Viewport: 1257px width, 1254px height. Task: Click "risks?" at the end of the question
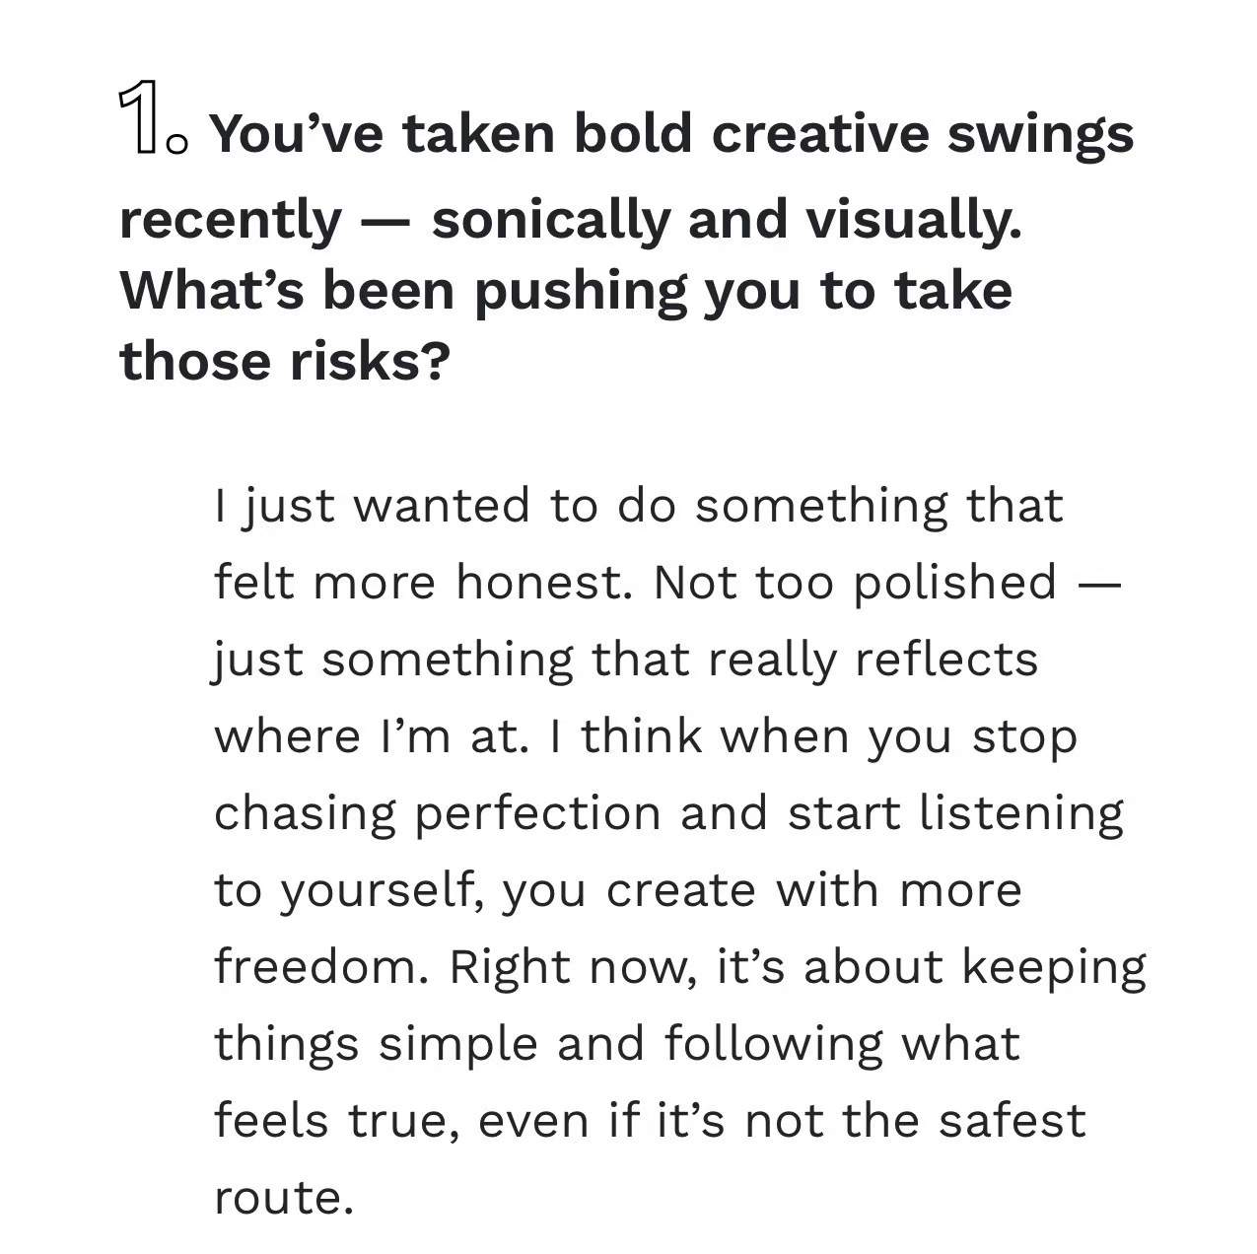click(370, 360)
